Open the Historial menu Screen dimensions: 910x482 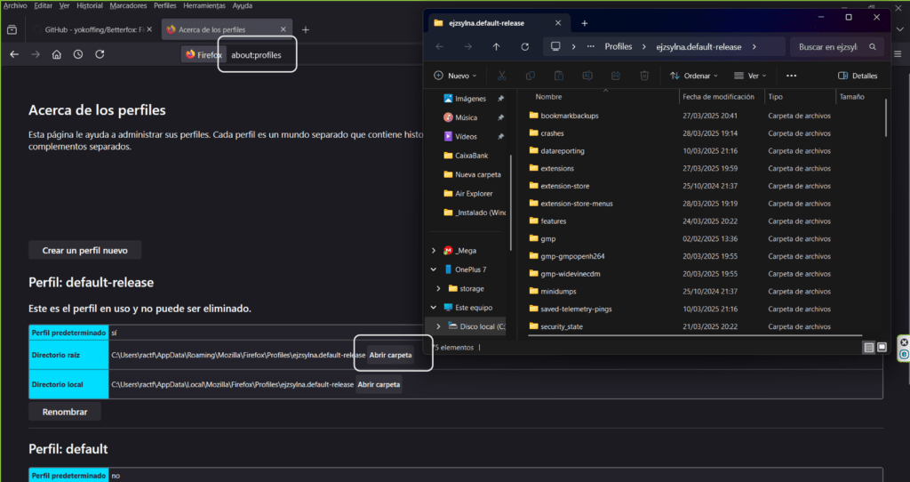(x=90, y=5)
